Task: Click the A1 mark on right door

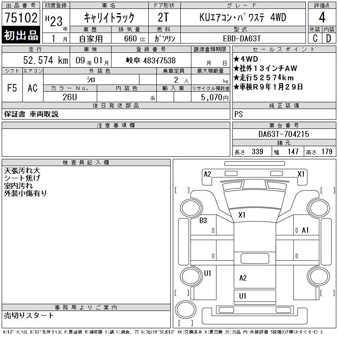Action: pyautogui.click(x=305, y=230)
